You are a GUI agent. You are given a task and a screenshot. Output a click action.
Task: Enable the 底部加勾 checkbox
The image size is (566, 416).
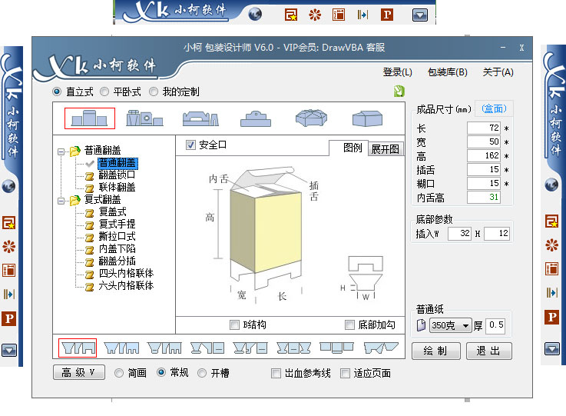coord(349,325)
